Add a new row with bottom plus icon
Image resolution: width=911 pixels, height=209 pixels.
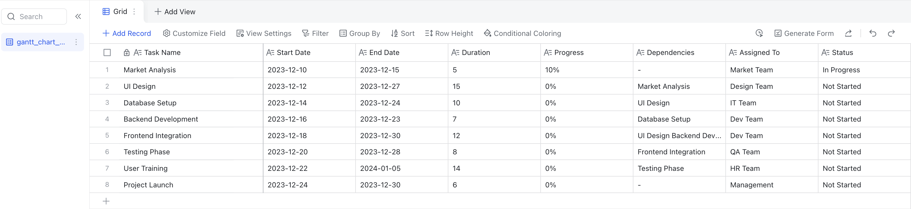tap(106, 201)
